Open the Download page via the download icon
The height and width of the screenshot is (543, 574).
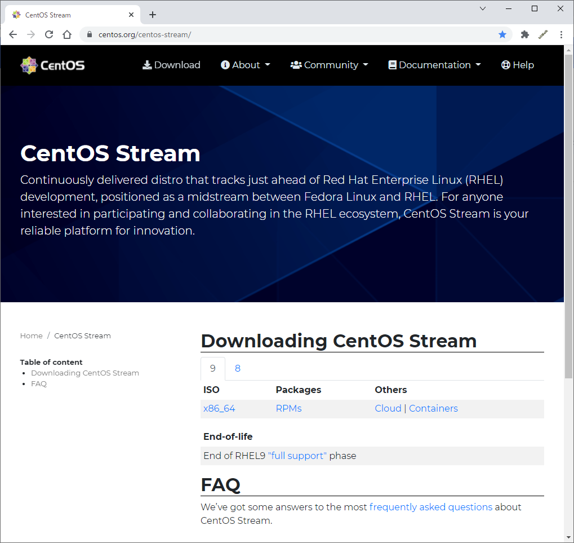pyautogui.click(x=171, y=65)
